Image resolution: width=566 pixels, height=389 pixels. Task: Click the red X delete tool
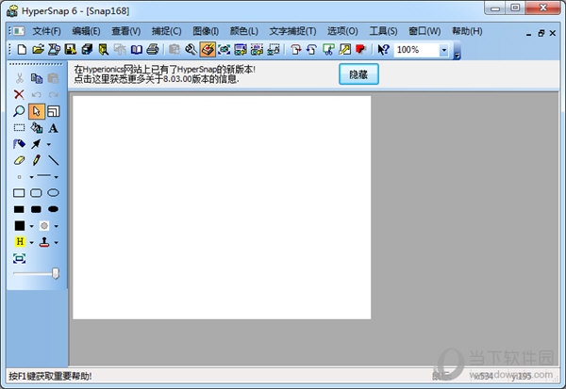pyautogui.click(x=19, y=94)
